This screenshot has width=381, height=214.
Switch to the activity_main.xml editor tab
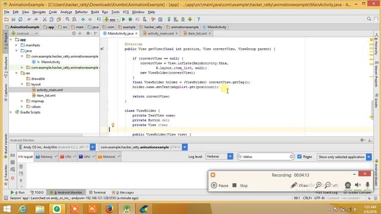(161, 33)
